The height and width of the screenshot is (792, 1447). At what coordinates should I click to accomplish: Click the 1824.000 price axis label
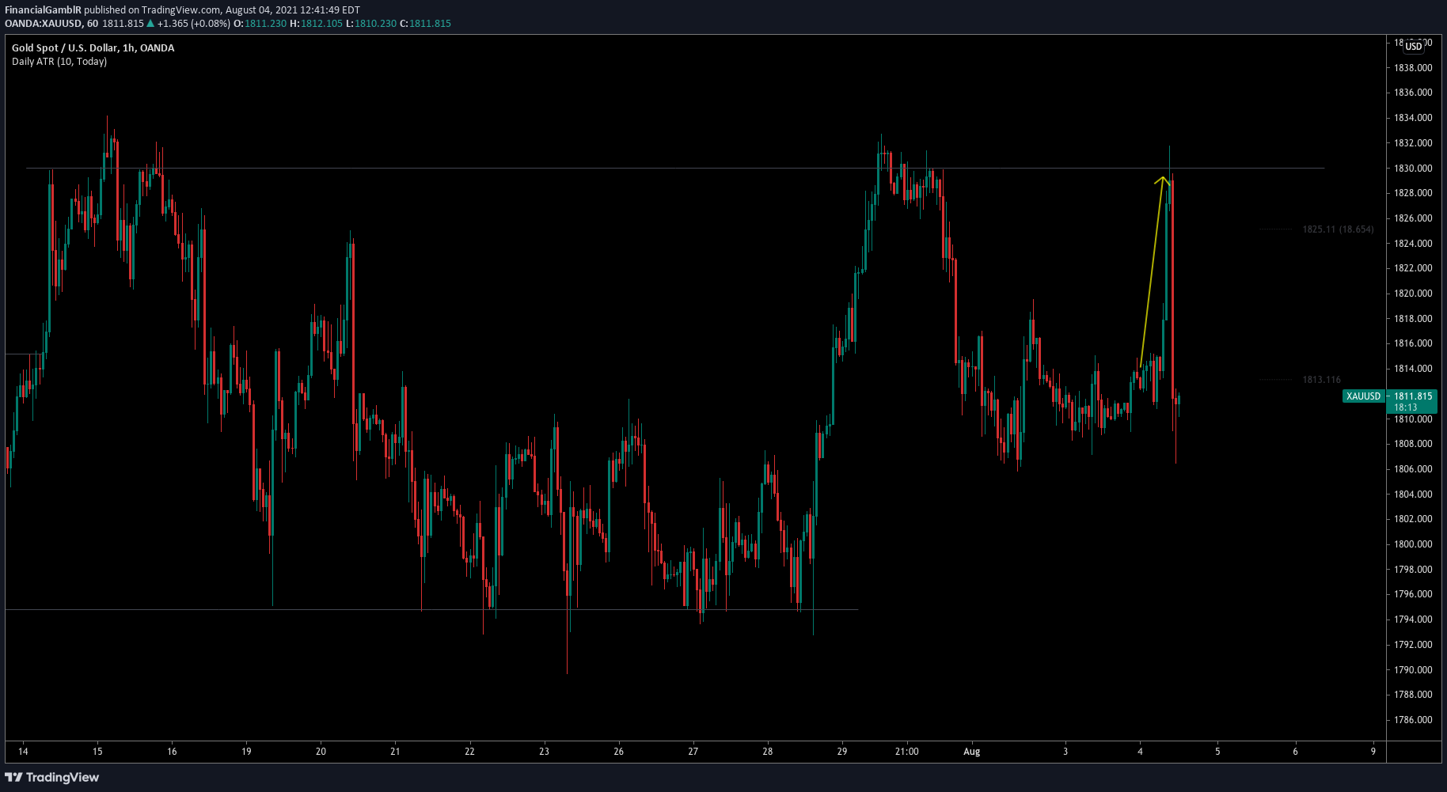(1413, 244)
